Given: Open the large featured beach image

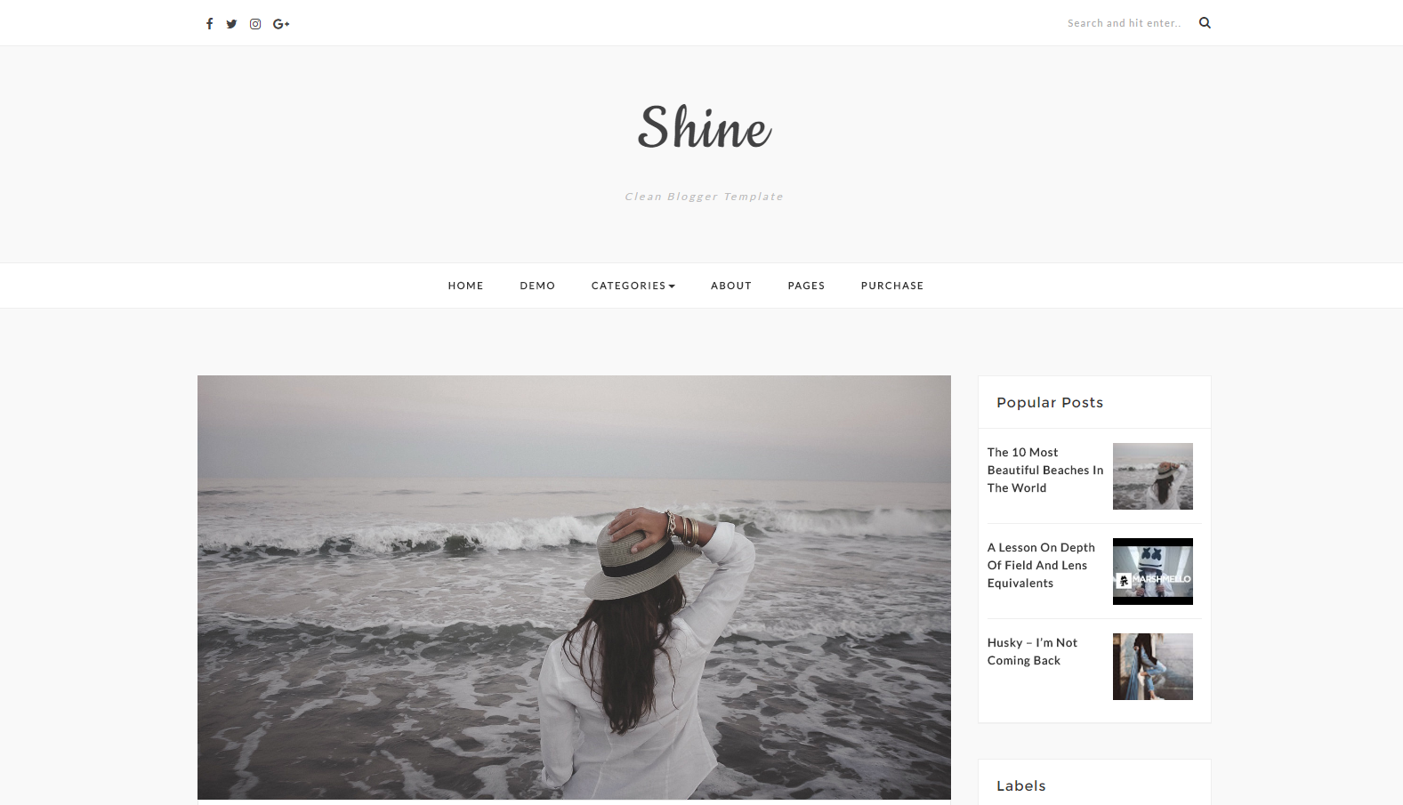Looking at the screenshot, I should tap(574, 587).
